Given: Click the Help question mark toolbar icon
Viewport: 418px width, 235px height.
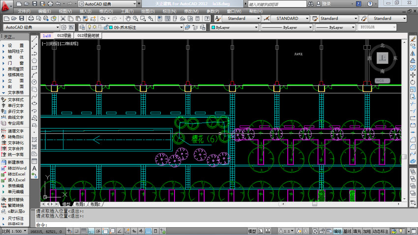Looking at the screenshot, I should tap(207, 18).
